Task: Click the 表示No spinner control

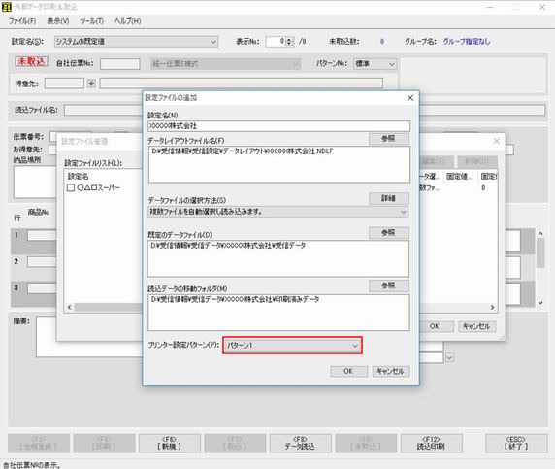Action: (x=289, y=42)
